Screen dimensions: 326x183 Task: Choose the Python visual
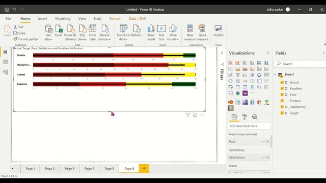pyautogui.click(x=259, y=87)
